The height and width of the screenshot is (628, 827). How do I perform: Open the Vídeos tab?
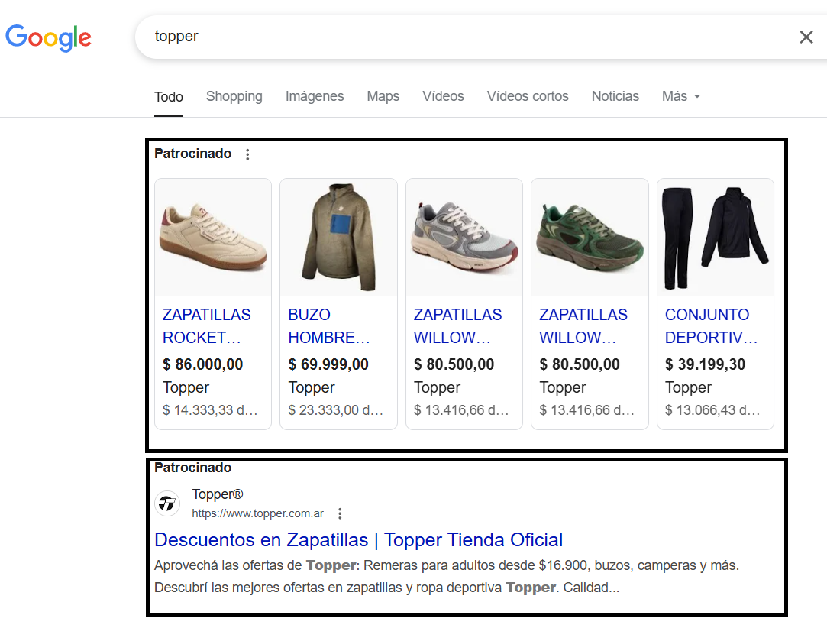[443, 96]
